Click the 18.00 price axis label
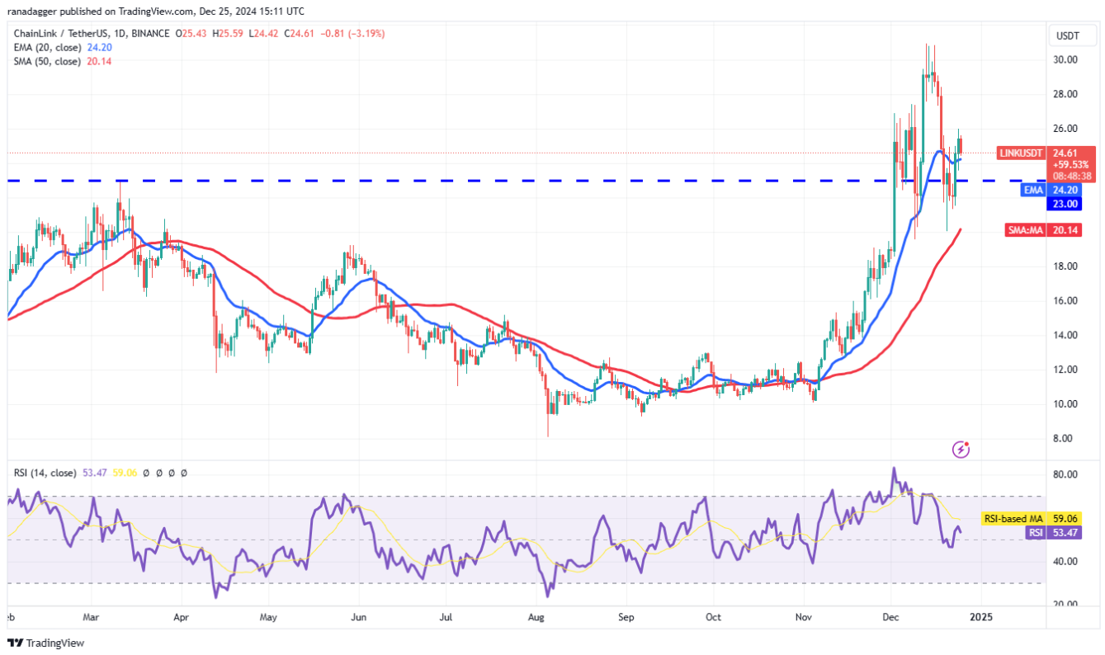The image size is (1105, 655). click(1064, 266)
